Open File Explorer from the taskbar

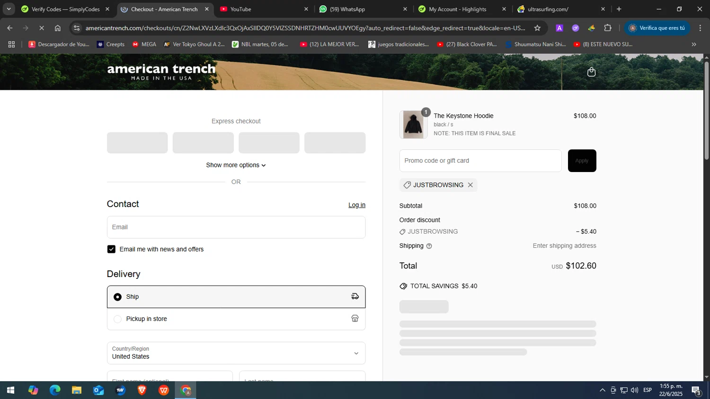click(77, 390)
